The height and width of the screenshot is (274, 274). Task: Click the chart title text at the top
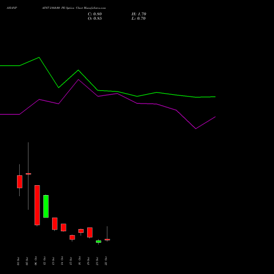point(74,8)
